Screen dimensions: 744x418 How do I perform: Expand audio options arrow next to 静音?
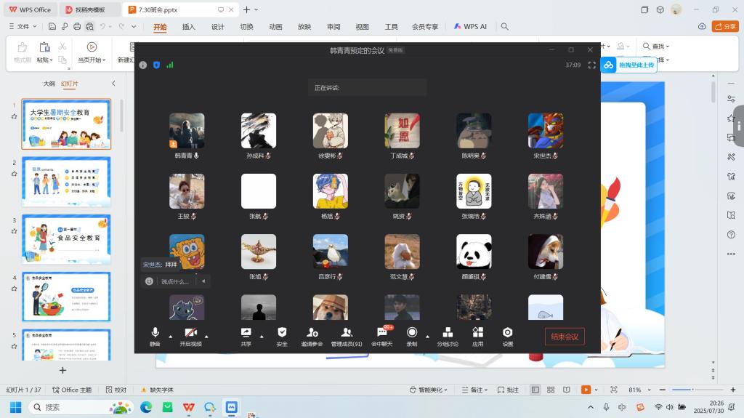pos(170,337)
